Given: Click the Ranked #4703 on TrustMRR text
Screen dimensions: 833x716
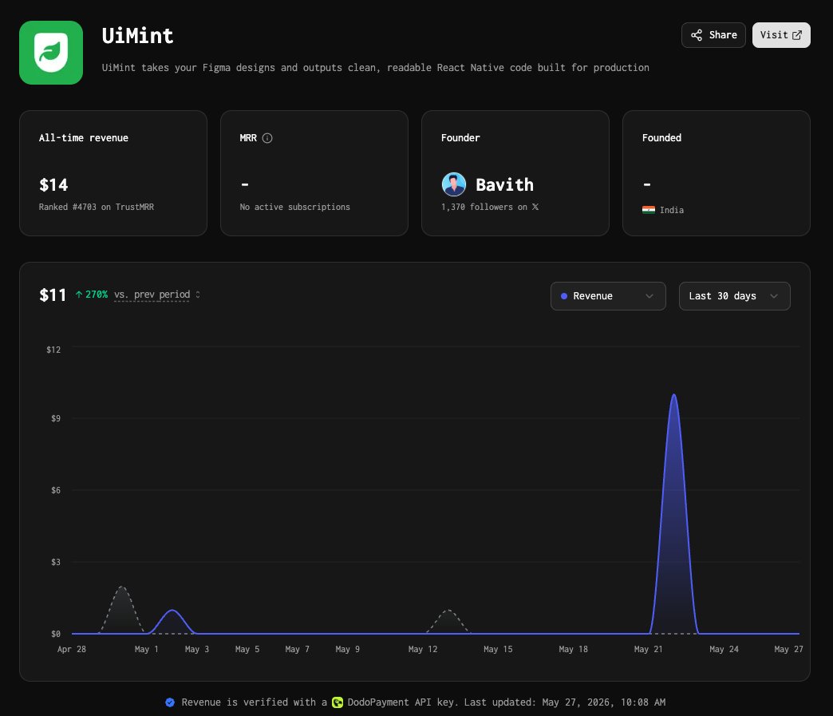Looking at the screenshot, I should pyautogui.click(x=97, y=207).
